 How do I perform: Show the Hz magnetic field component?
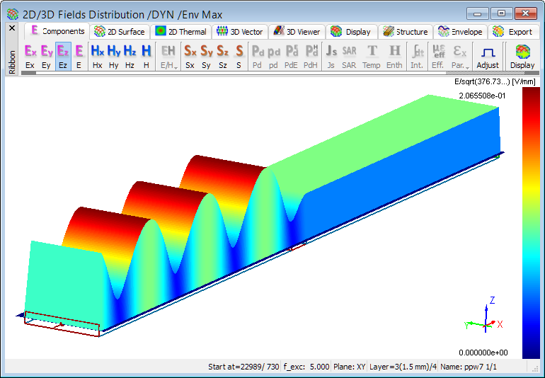130,55
